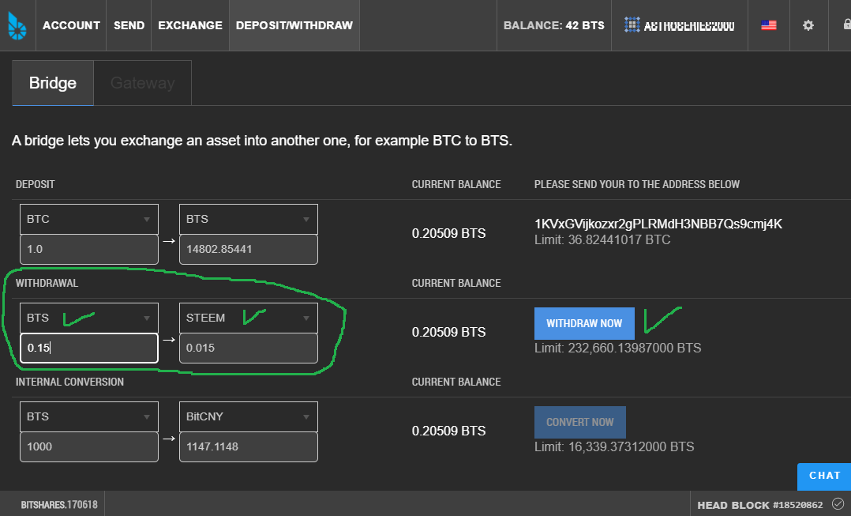Open the BitCNY conversion target dropdown
851x516 pixels.
pyautogui.click(x=248, y=416)
